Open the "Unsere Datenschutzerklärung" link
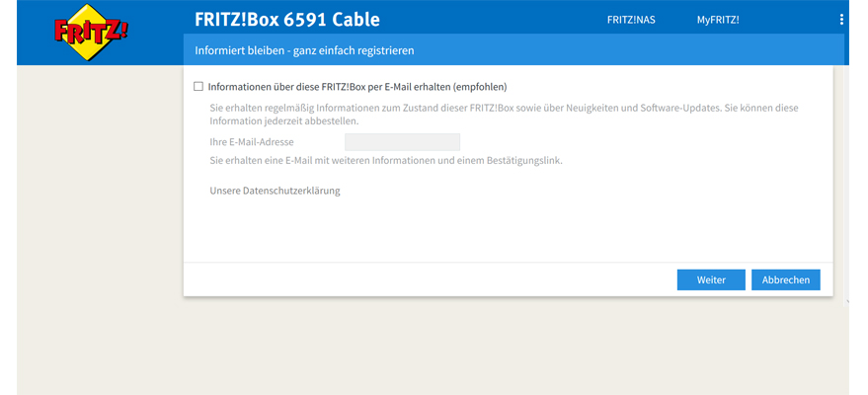The width and height of the screenshot is (868, 395). pos(275,191)
